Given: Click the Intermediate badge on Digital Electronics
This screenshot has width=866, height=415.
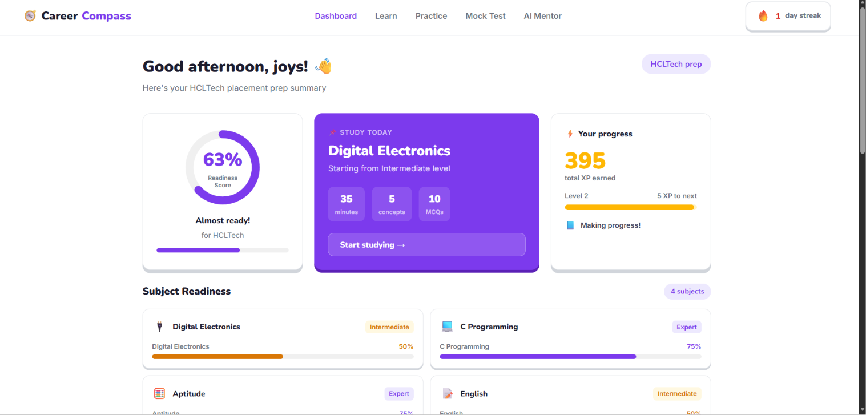Looking at the screenshot, I should (x=389, y=327).
